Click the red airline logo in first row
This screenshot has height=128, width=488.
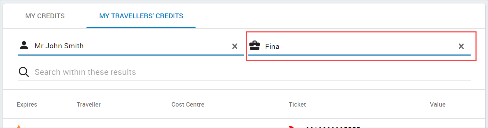291,127
